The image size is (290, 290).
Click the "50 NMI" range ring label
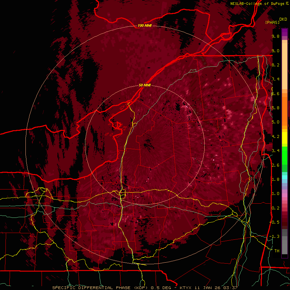point(145,85)
